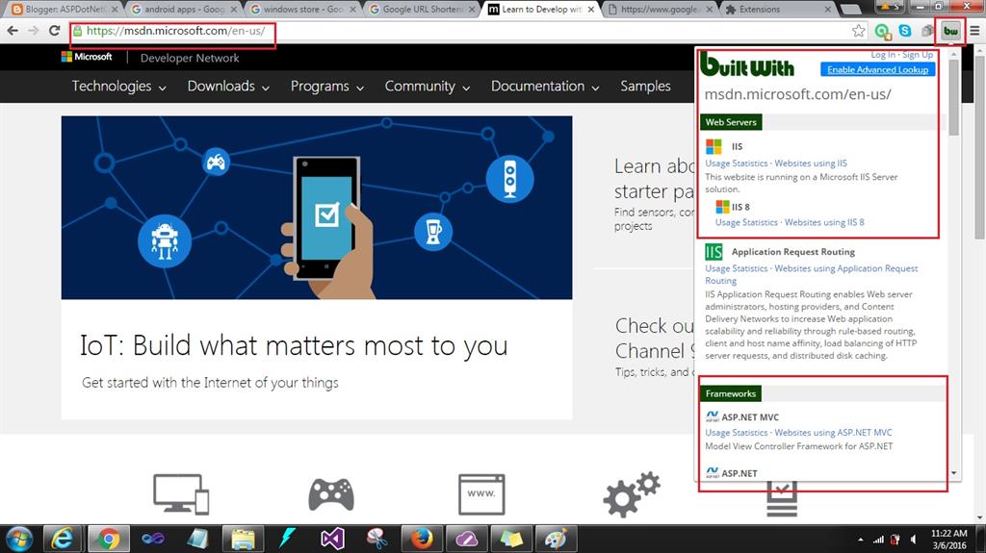Open Websites using ASP.NET MVC link

coord(833,433)
